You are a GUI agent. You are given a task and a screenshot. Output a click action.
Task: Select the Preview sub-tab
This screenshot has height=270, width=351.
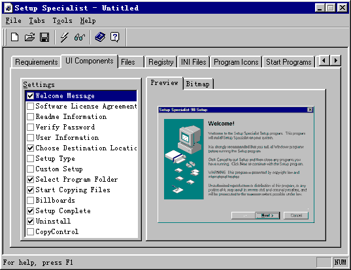tap(164, 83)
